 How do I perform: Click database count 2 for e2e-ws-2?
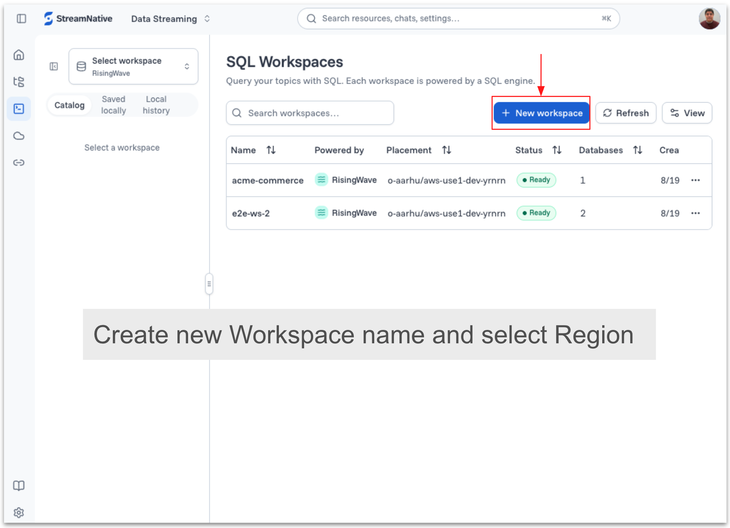point(583,213)
